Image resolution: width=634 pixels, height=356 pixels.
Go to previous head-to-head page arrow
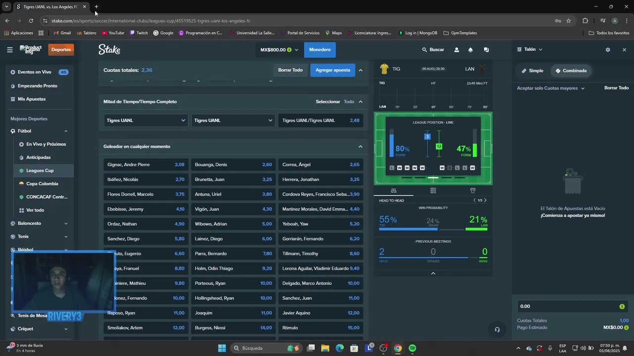point(475,200)
